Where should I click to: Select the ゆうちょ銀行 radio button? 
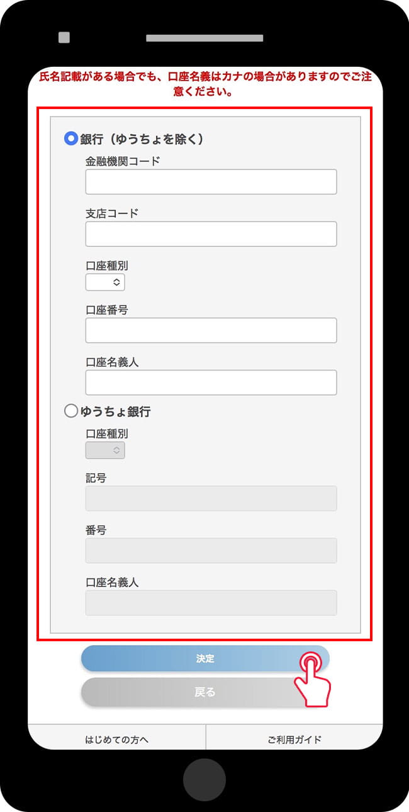click(71, 411)
